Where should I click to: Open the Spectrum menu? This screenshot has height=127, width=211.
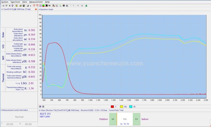coord(15,2)
